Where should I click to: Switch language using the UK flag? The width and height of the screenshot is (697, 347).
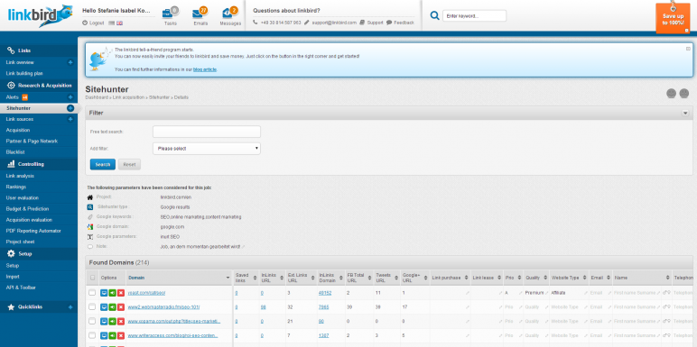point(119,23)
